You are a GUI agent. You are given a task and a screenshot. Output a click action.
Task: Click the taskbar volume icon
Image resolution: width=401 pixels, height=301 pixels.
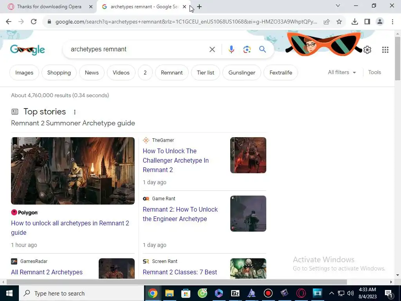tap(350, 293)
